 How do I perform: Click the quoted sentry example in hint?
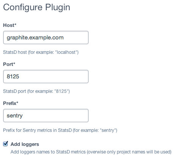click(108, 130)
